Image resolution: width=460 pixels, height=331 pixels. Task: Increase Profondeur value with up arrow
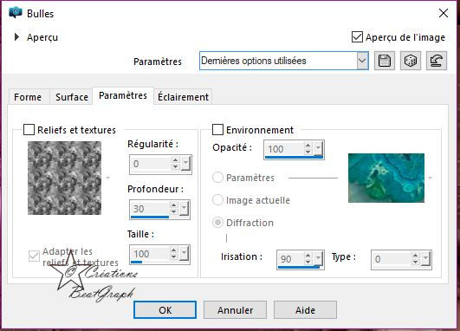tap(173, 205)
